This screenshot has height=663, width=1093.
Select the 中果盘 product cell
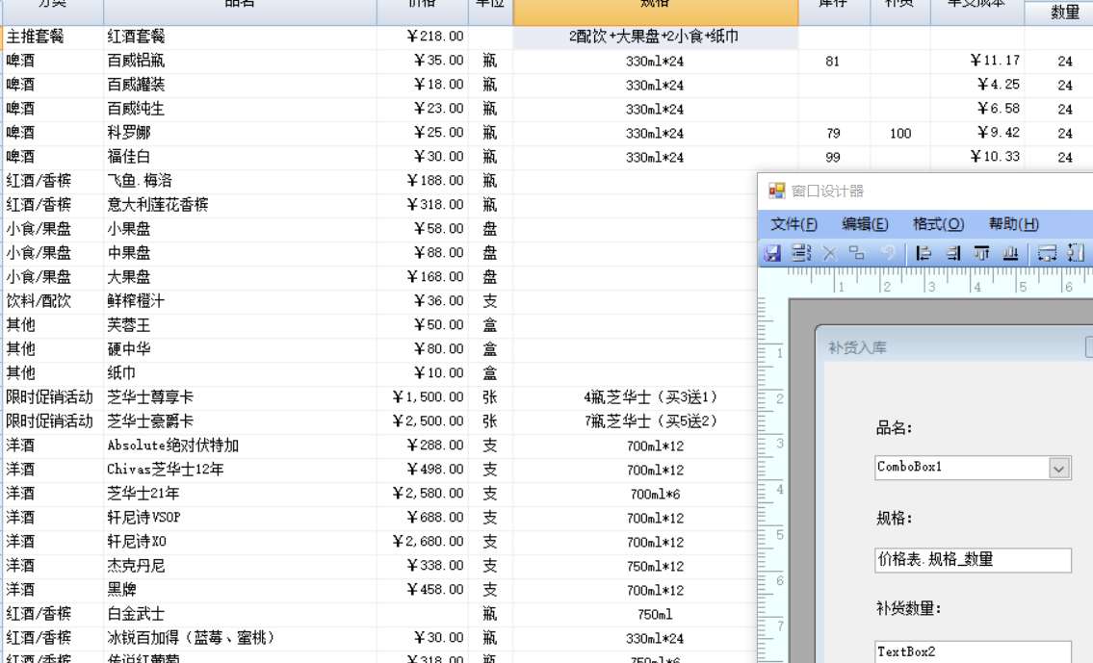tap(241, 253)
